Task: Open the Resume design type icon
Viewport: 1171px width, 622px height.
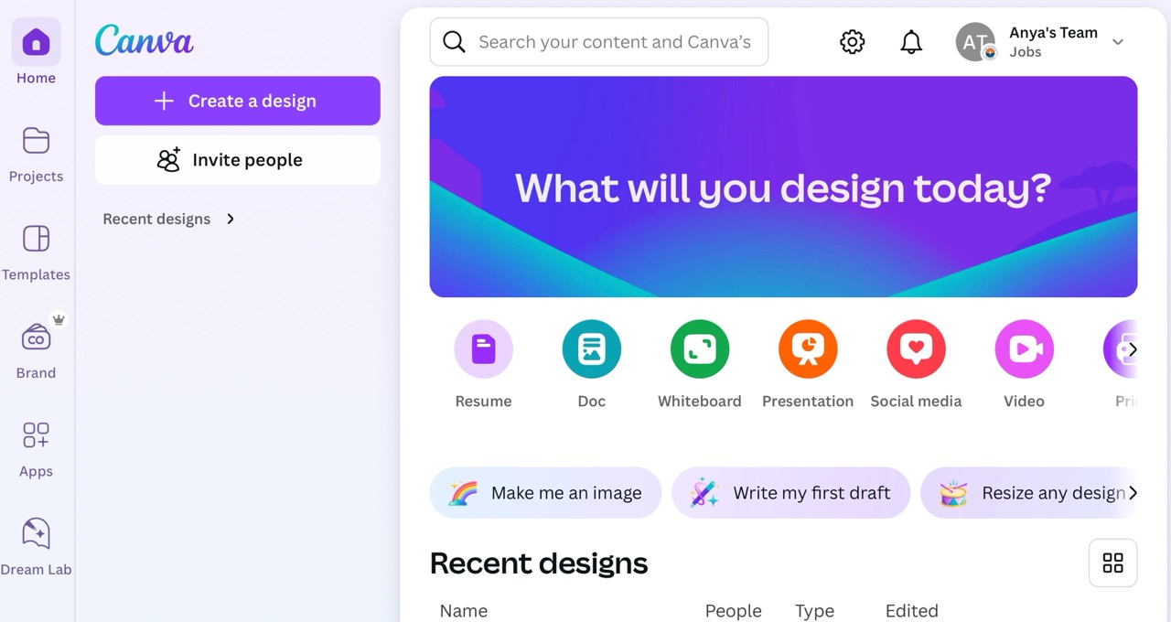Action: click(x=483, y=349)
